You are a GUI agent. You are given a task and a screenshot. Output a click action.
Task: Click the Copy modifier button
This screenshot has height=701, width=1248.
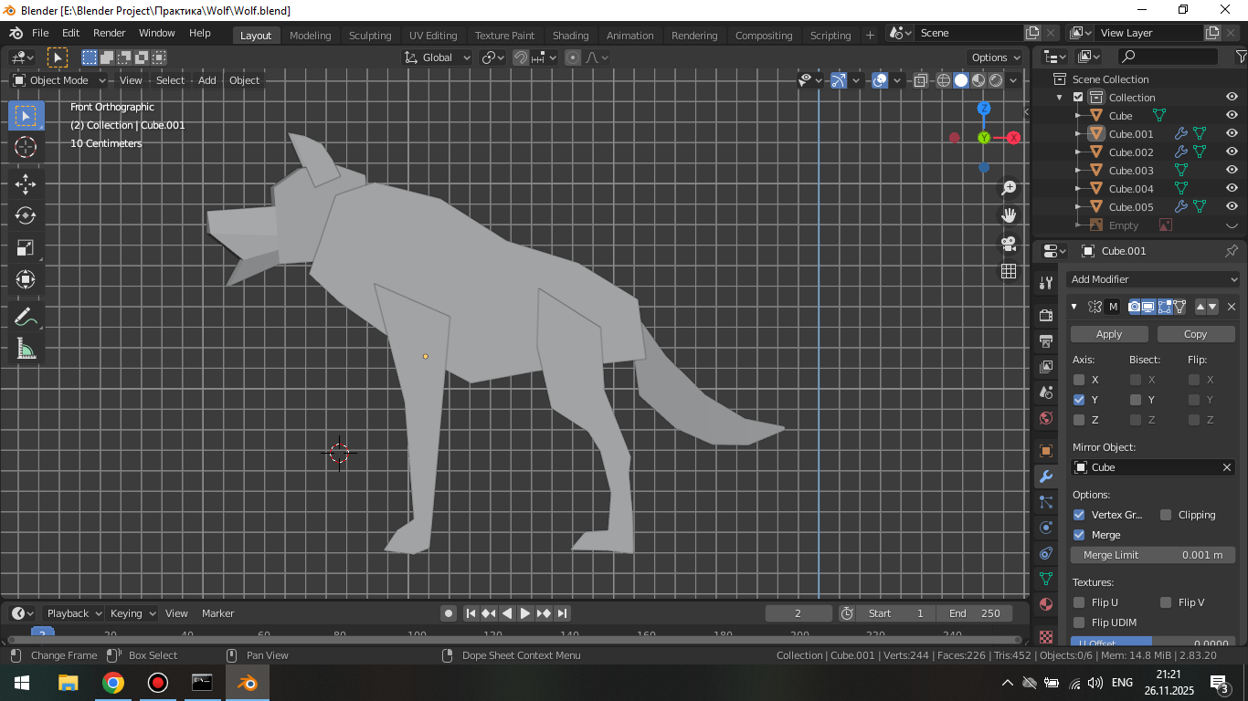(1195, 334)
